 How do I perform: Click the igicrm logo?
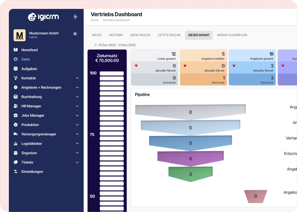point(43,17)
